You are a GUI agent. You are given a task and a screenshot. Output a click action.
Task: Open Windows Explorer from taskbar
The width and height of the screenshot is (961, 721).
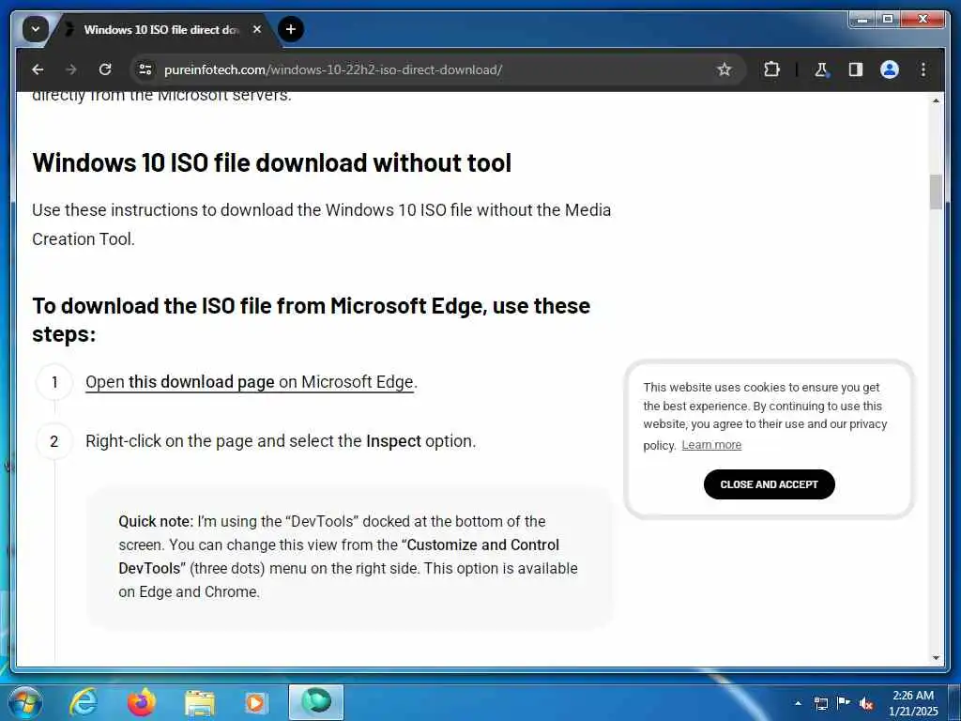pos(200,702)
